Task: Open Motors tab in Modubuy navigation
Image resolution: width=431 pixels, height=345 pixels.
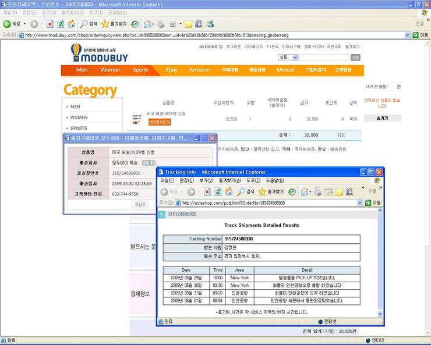Action: tap(285, 70)
